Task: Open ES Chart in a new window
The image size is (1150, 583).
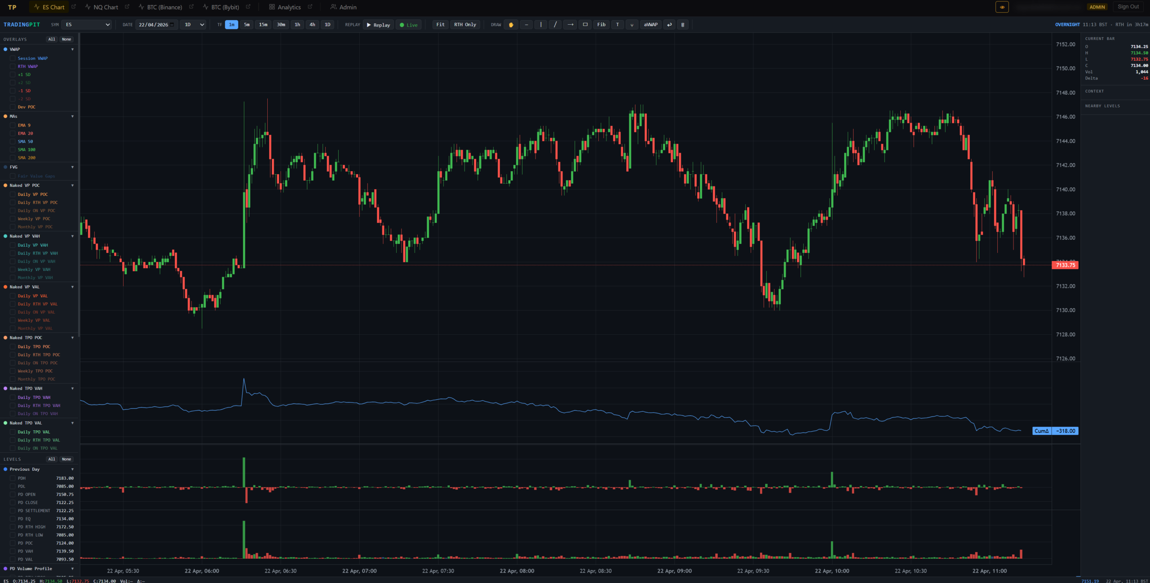Action: [x=74, y=7]
